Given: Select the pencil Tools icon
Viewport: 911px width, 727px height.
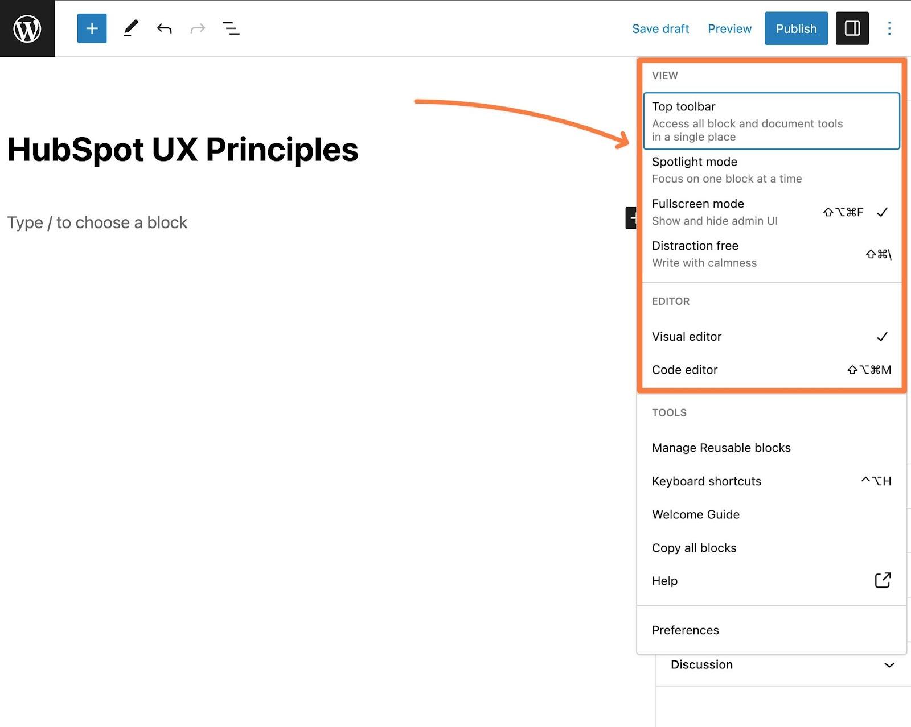Looking at the screenshot, I should click(131, 28).
